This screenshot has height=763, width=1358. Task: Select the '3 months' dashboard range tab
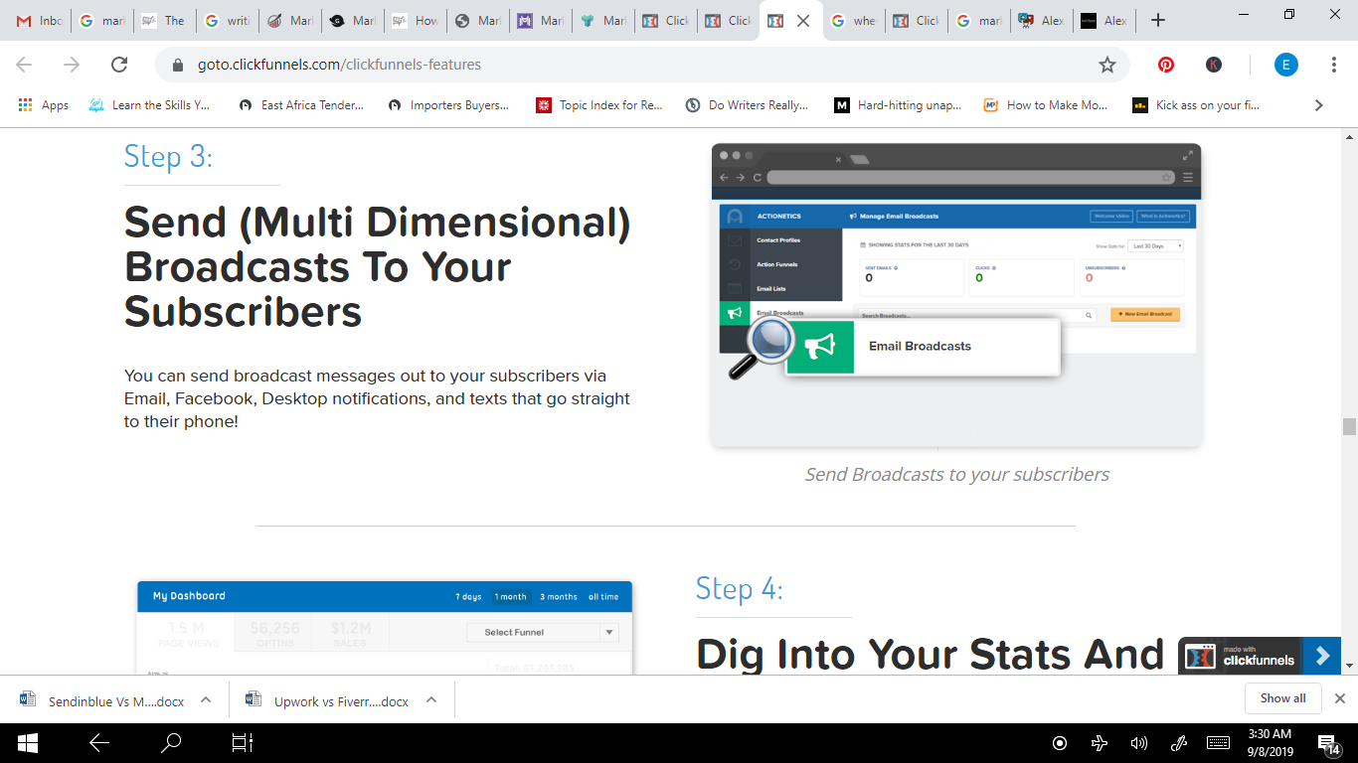pos(559,597)
